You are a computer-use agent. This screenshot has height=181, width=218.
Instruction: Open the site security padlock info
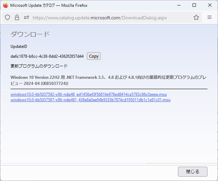click(x=17, y=18)
